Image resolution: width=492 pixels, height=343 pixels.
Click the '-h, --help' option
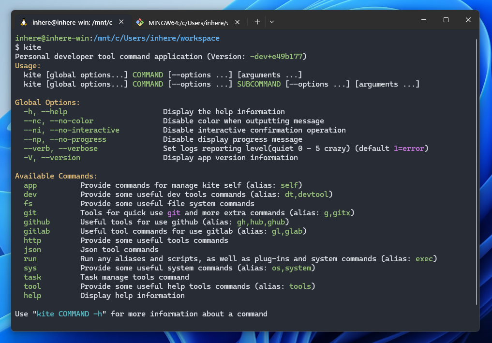click(45, 112)
